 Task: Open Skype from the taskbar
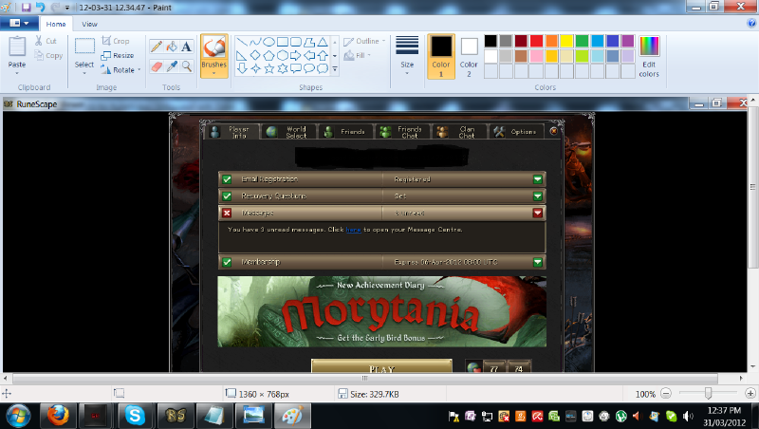coord(135,416)
